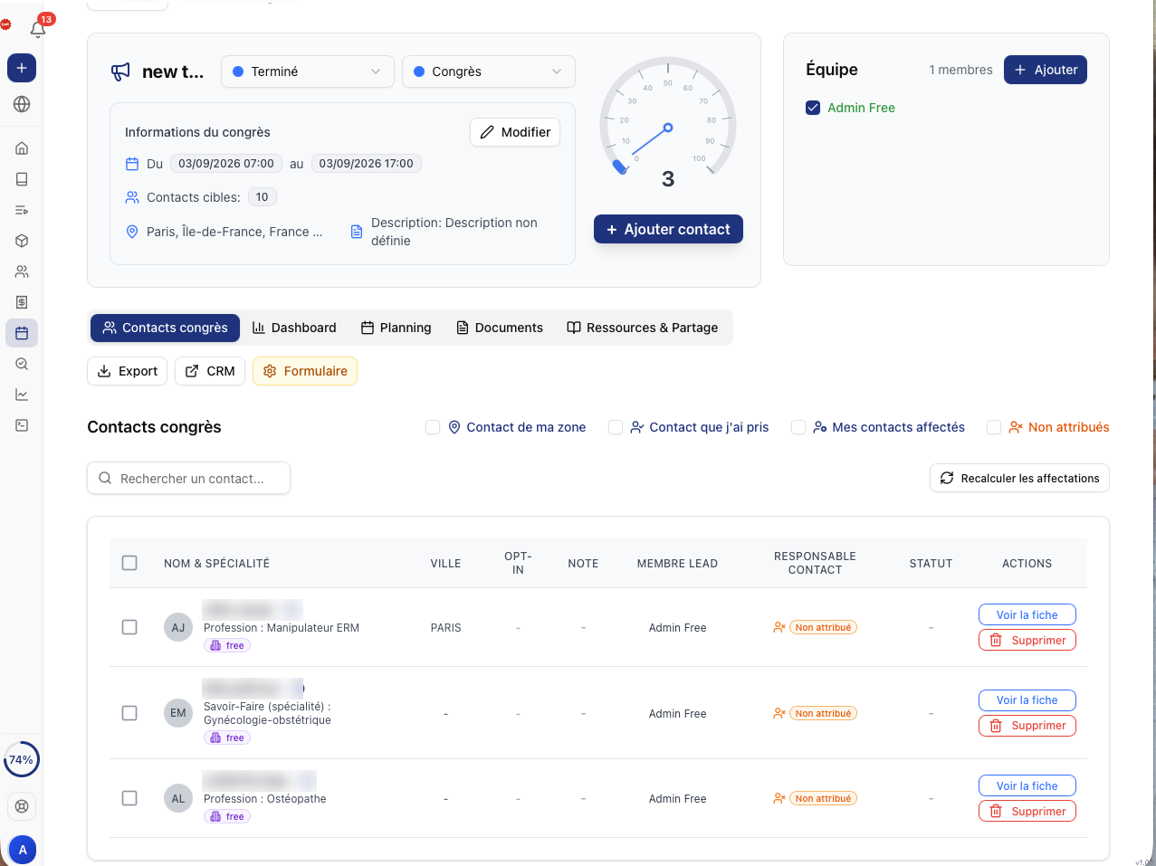Click the blue plus button in sidebar

coord(22,68)
